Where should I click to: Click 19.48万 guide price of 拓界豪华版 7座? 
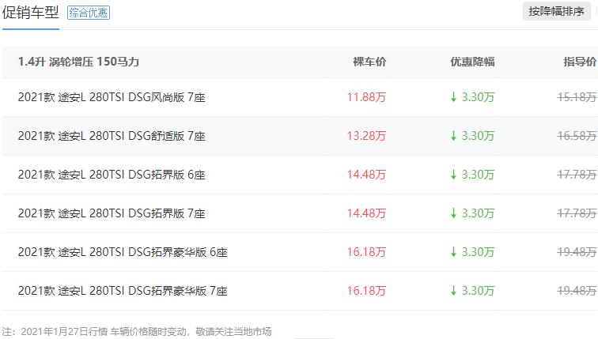pos(577,291)
